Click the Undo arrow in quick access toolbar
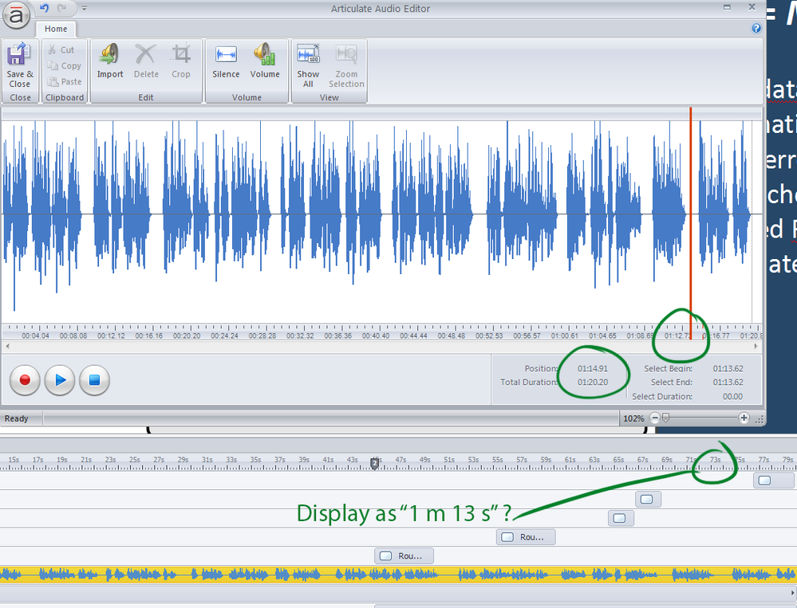 tap(45, 9)
